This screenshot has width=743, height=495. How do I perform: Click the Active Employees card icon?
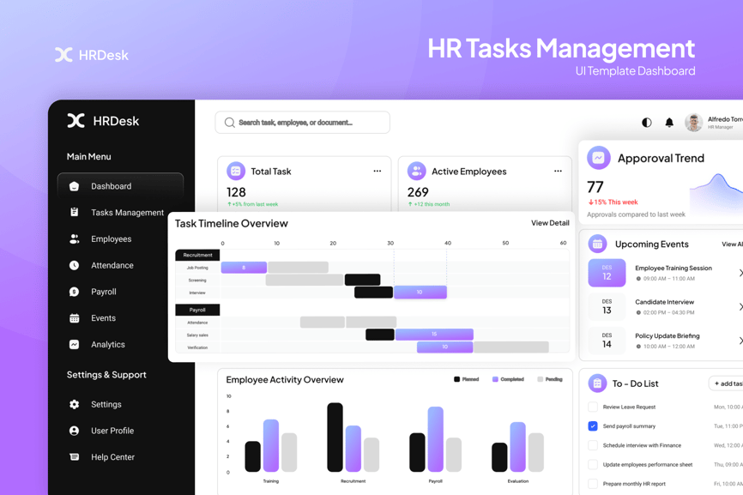[x=416, y=172]
